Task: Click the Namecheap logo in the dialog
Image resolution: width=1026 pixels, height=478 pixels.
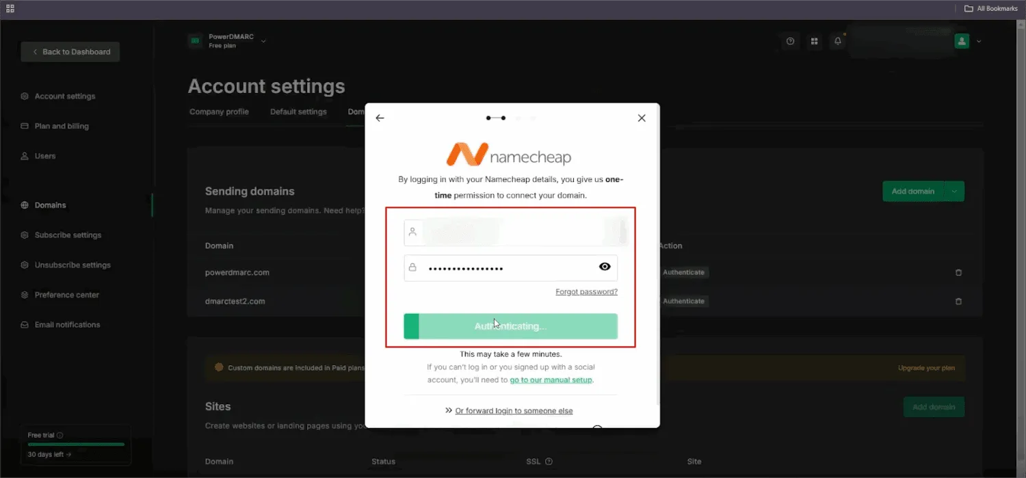Action: 509,155
